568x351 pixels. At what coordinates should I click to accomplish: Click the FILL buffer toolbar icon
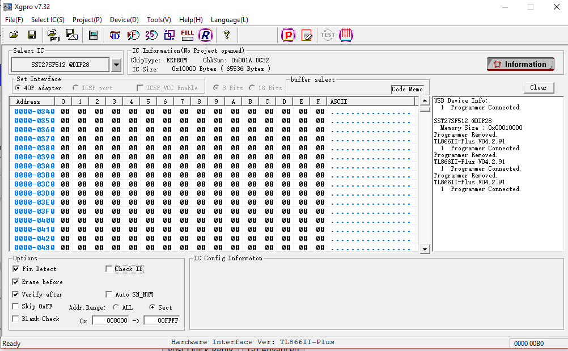tap(187, 35)
